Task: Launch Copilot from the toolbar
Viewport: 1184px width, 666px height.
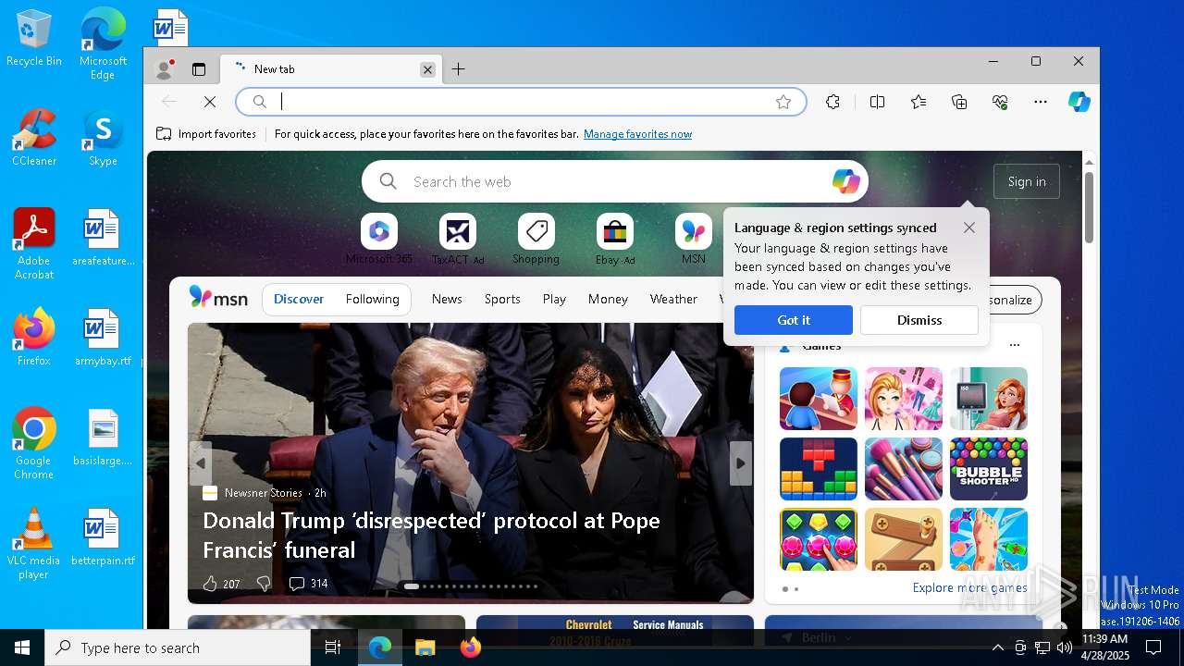Action: pos(1079,102)
